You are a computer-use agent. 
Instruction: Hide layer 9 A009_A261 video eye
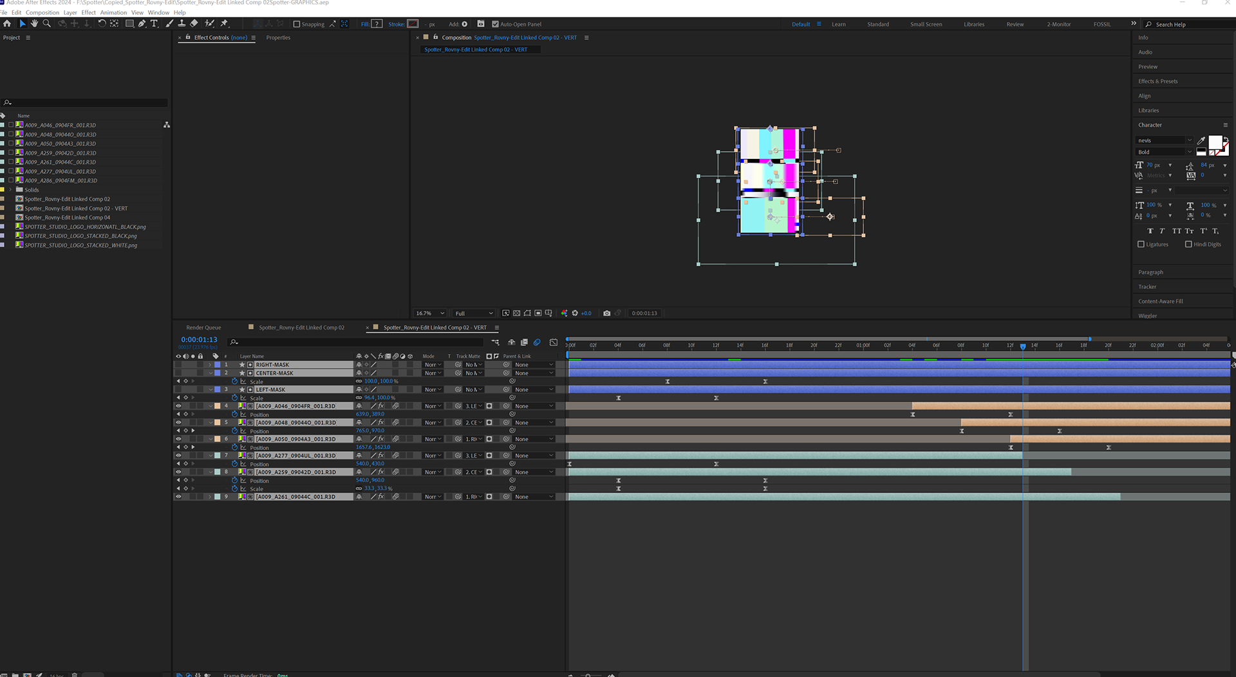178,497
